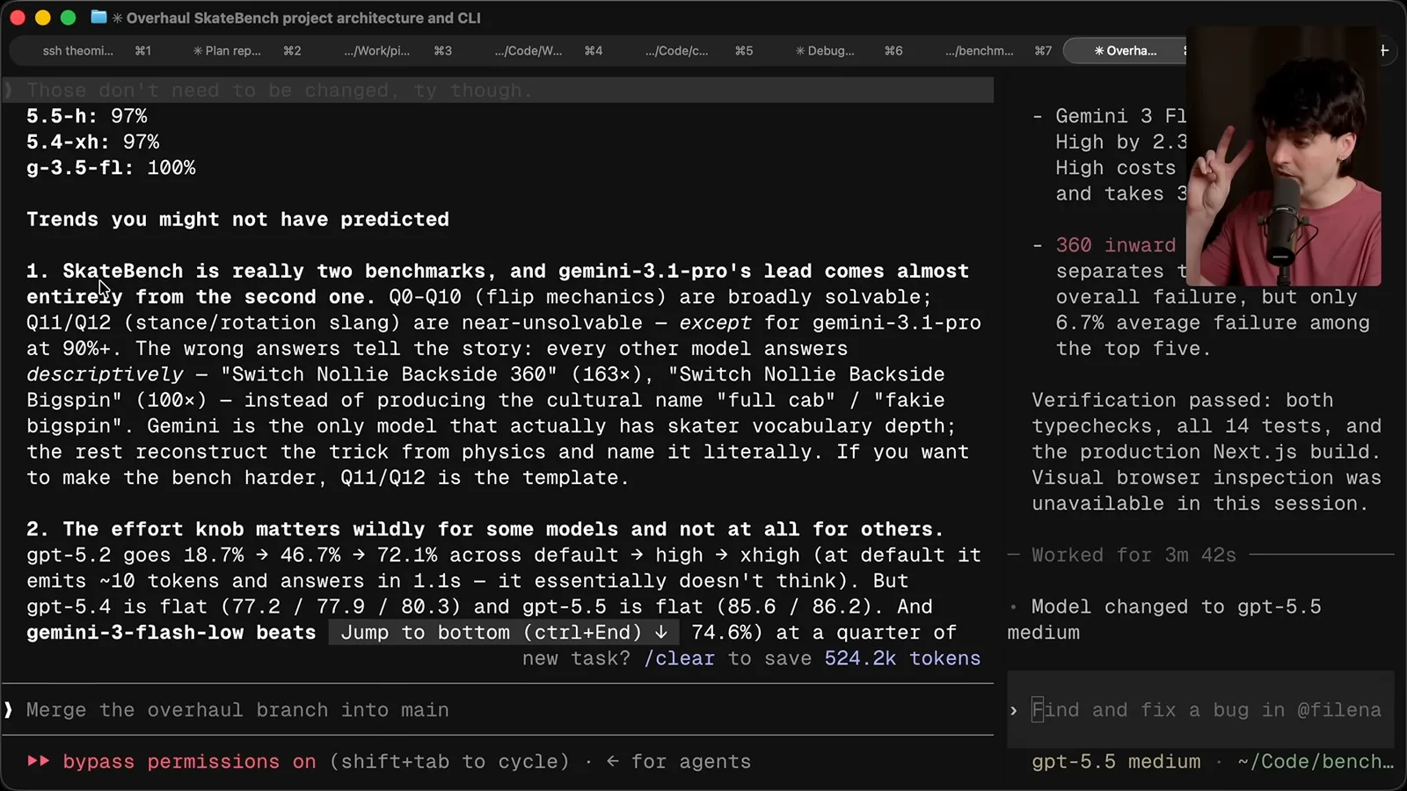Click 'Jump to bottom (ctrl+End)' button

(504, 632)
